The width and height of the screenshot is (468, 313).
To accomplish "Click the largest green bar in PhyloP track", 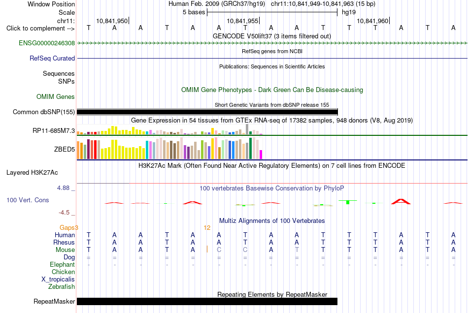I will 348,202.
